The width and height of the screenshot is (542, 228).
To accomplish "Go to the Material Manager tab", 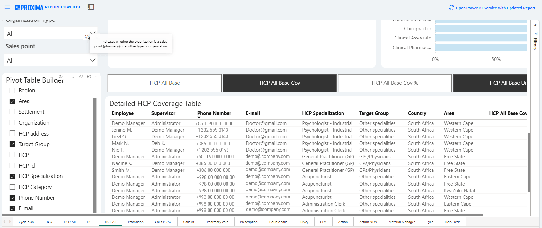I will click(402, 222).
